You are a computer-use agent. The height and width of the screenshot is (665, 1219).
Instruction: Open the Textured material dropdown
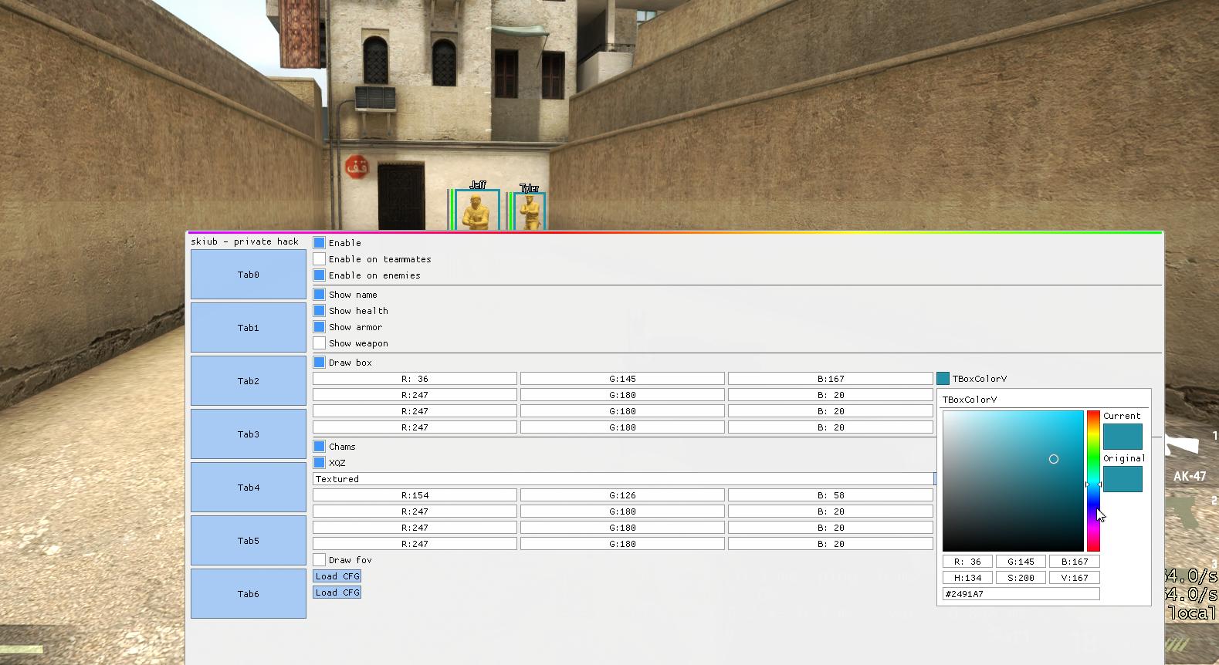pyautogui.click(x=623, y=479)
